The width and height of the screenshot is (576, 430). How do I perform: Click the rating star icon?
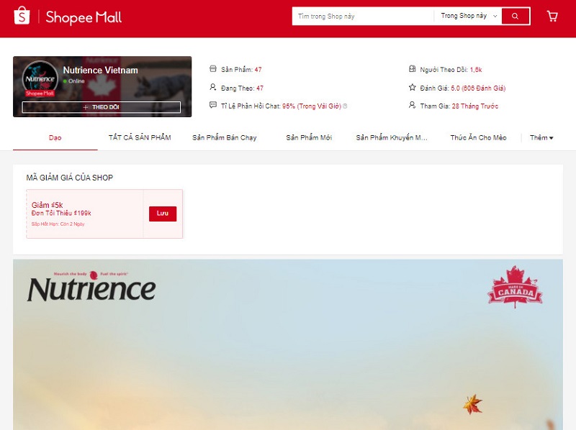(413, 88)
